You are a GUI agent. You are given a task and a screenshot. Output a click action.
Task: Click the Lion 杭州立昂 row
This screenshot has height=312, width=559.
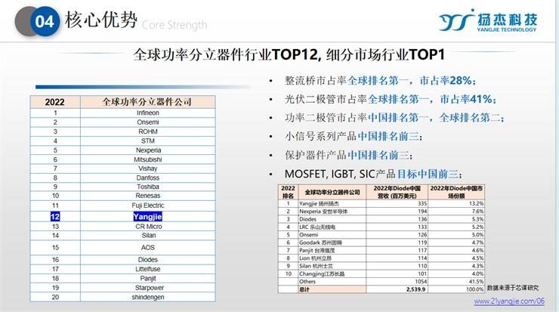point(381,258)
